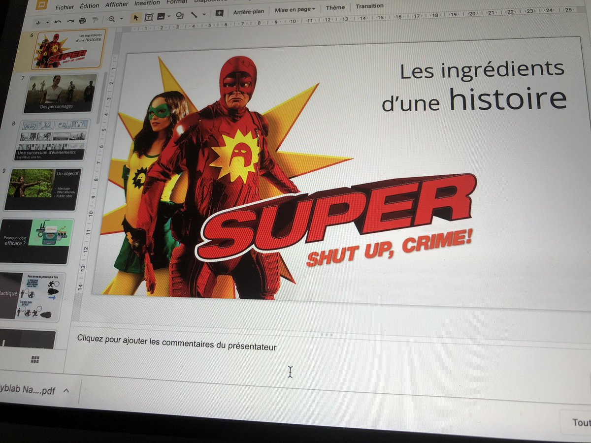Click the title 'Les ingrédients d'une histoire'
591x443 pixels.
[x=475, y=86]
